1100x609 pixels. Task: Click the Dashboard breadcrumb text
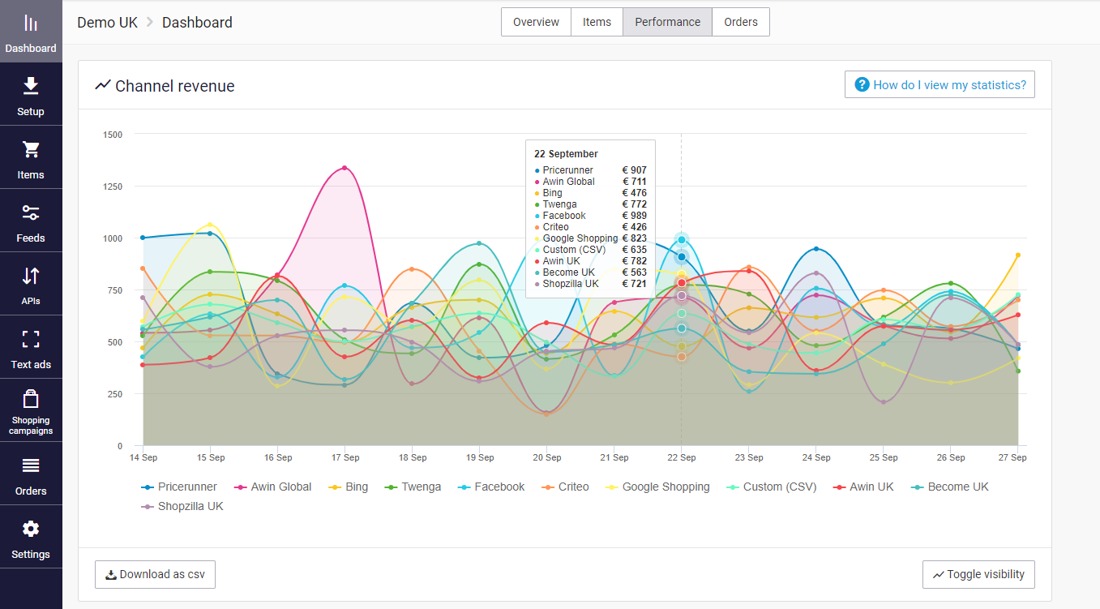(197, 23)
